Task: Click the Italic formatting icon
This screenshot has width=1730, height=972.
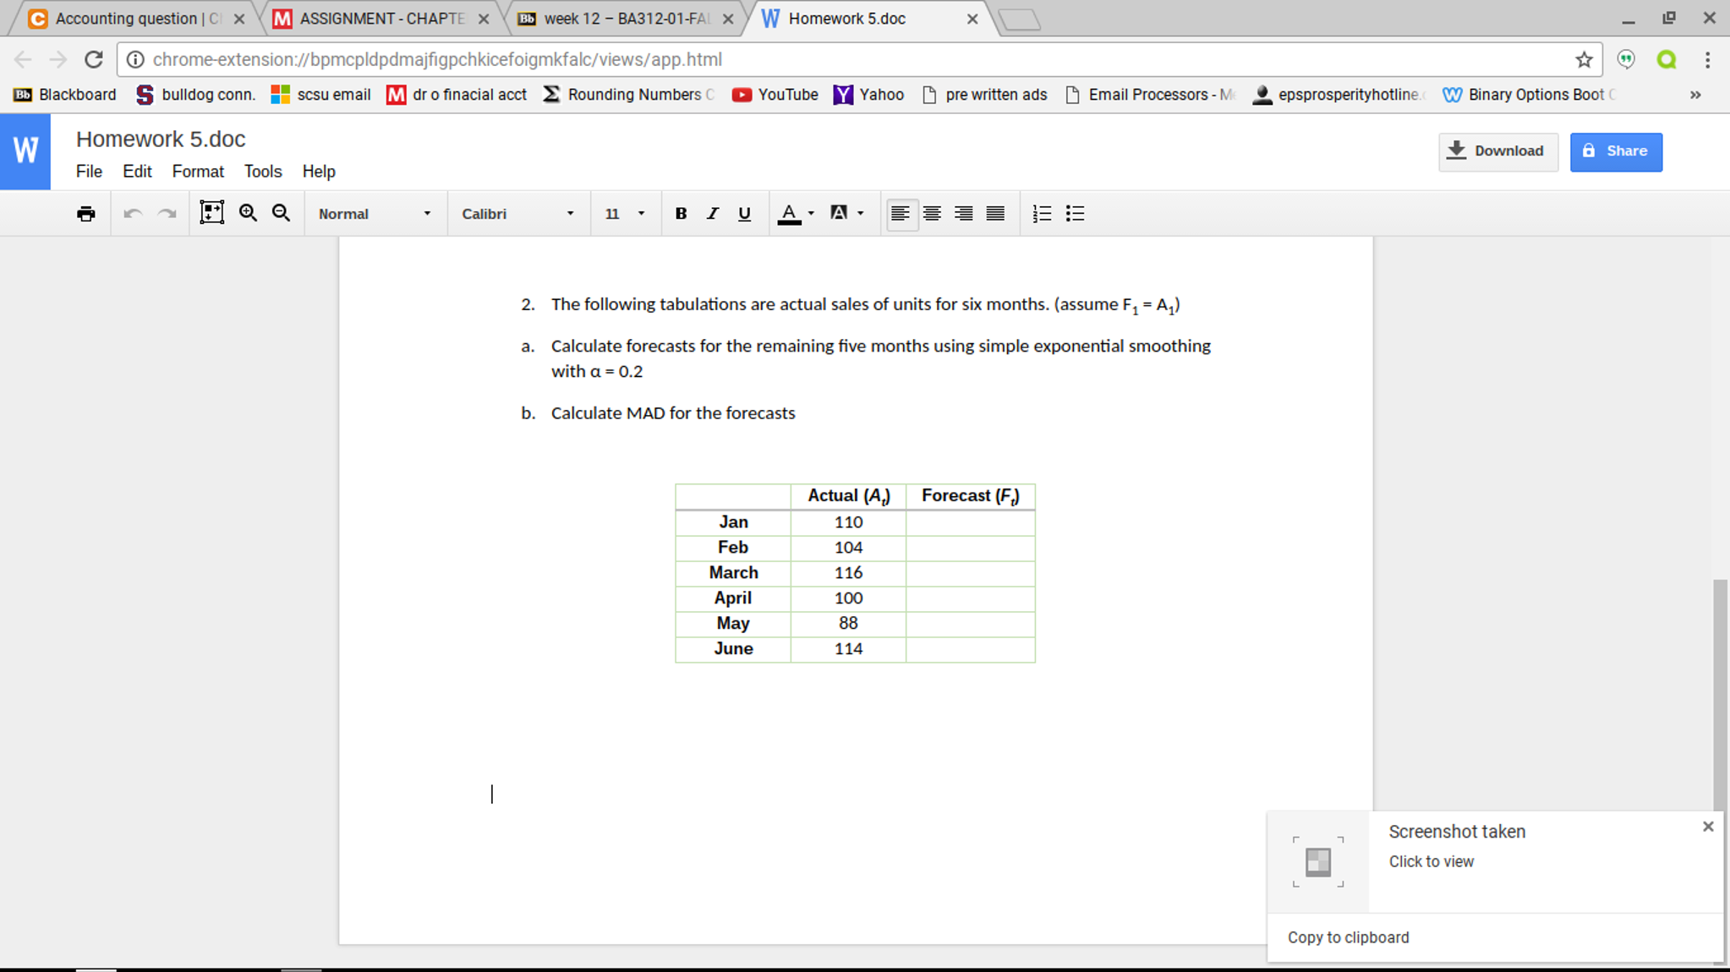Action: [x=710, y=213]
